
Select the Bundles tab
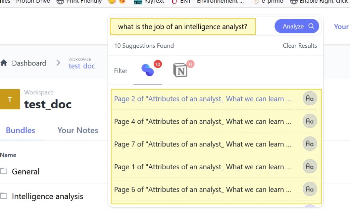point(21,130)
